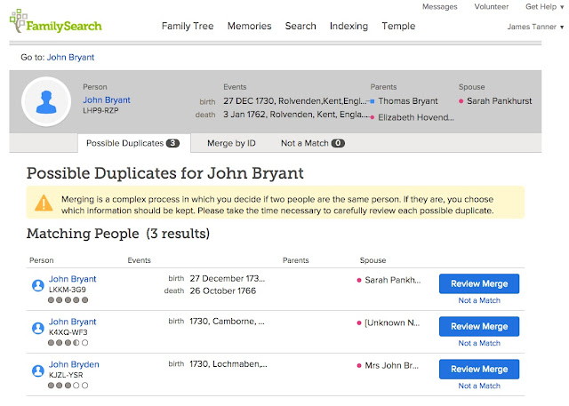The image size is (569, 406).
Task: Review Merge for John Bryden
Action: click(x=479, y=369)
